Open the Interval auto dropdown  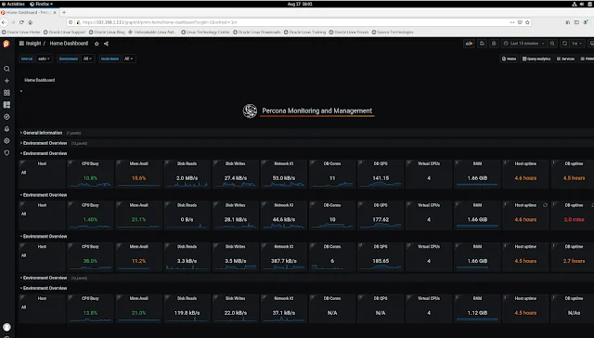pos(44,58)
